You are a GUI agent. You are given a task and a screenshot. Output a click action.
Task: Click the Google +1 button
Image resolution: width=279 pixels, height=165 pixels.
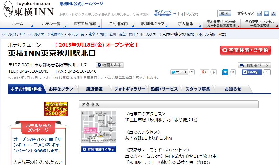point(205,72)
